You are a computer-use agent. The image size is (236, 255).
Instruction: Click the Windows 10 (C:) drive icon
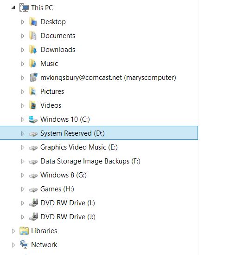[x=33, y=119]
